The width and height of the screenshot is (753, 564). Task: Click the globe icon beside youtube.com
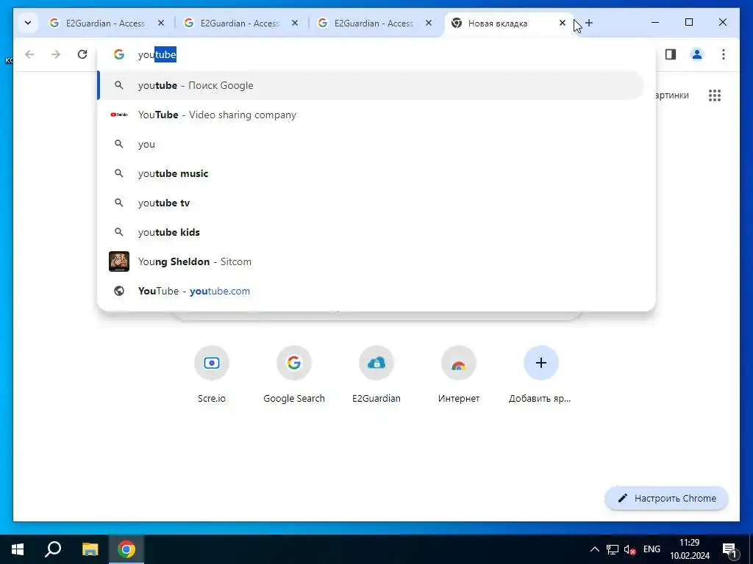click(x=119, y=291)
